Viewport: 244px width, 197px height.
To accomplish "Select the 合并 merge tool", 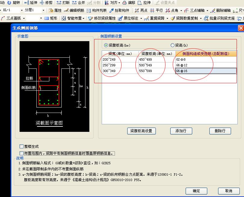I will coord(79,3).
